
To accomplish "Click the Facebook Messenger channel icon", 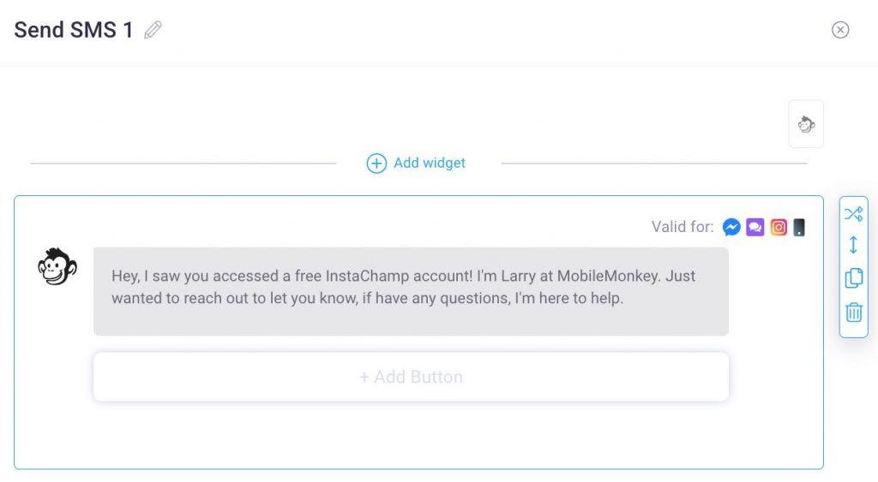I will point(731,227).
